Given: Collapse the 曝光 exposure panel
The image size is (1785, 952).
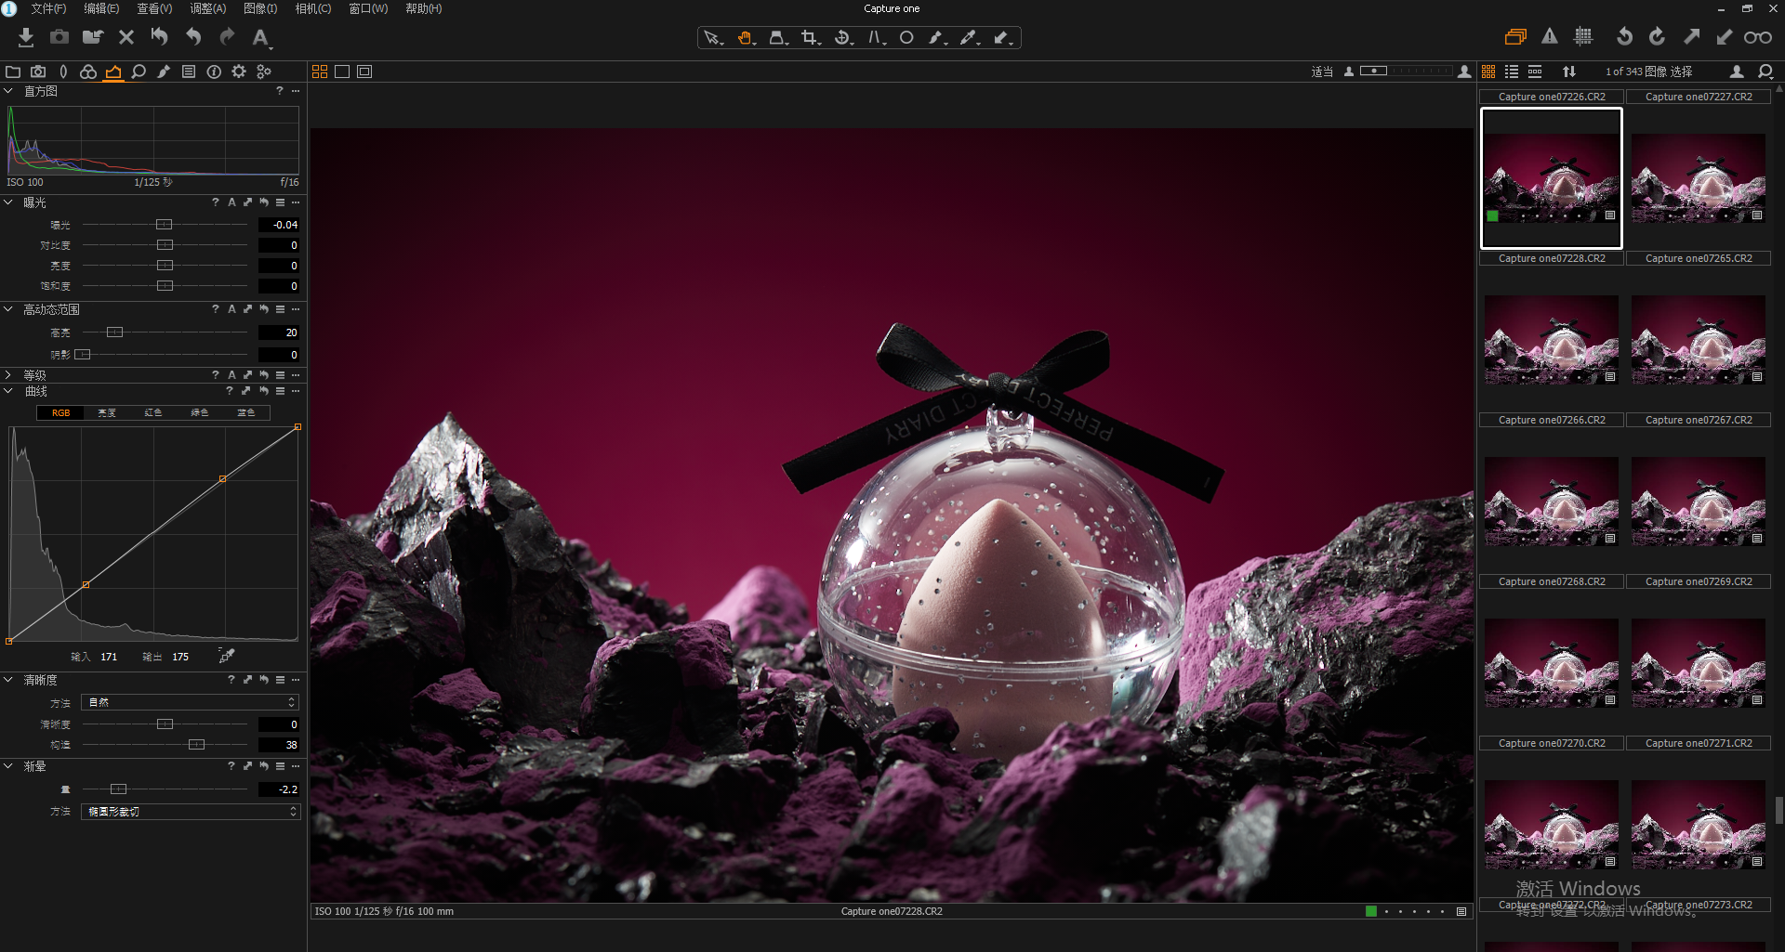Looking at the screenshot, I should click(8, 202).
